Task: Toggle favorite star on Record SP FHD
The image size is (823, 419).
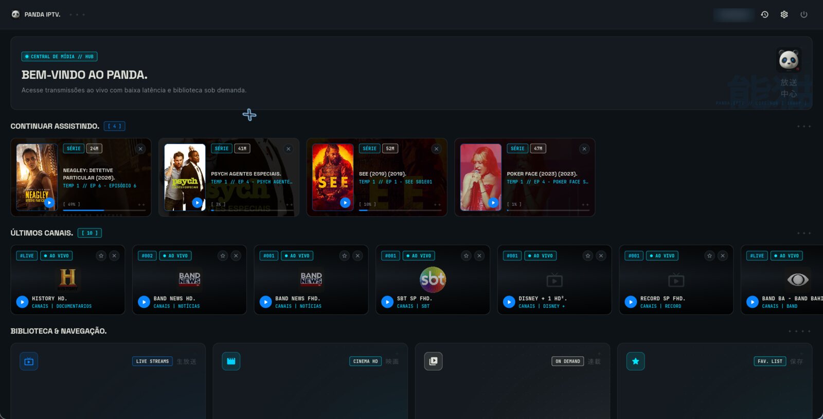Action: point(710,256)
